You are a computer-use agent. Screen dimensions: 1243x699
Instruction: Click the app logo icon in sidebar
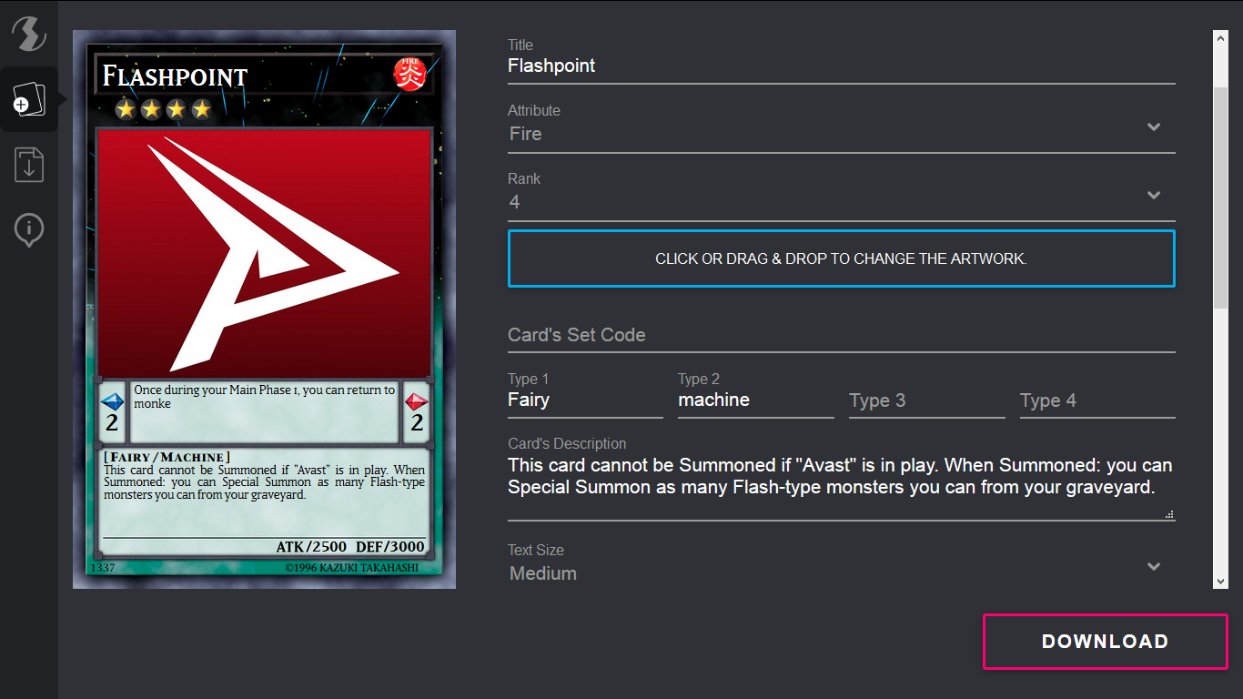28,34
